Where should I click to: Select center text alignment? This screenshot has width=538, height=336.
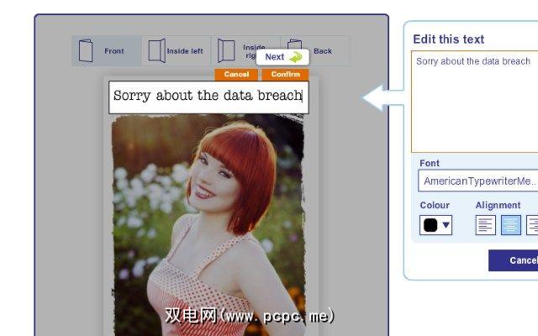point(511,225)
